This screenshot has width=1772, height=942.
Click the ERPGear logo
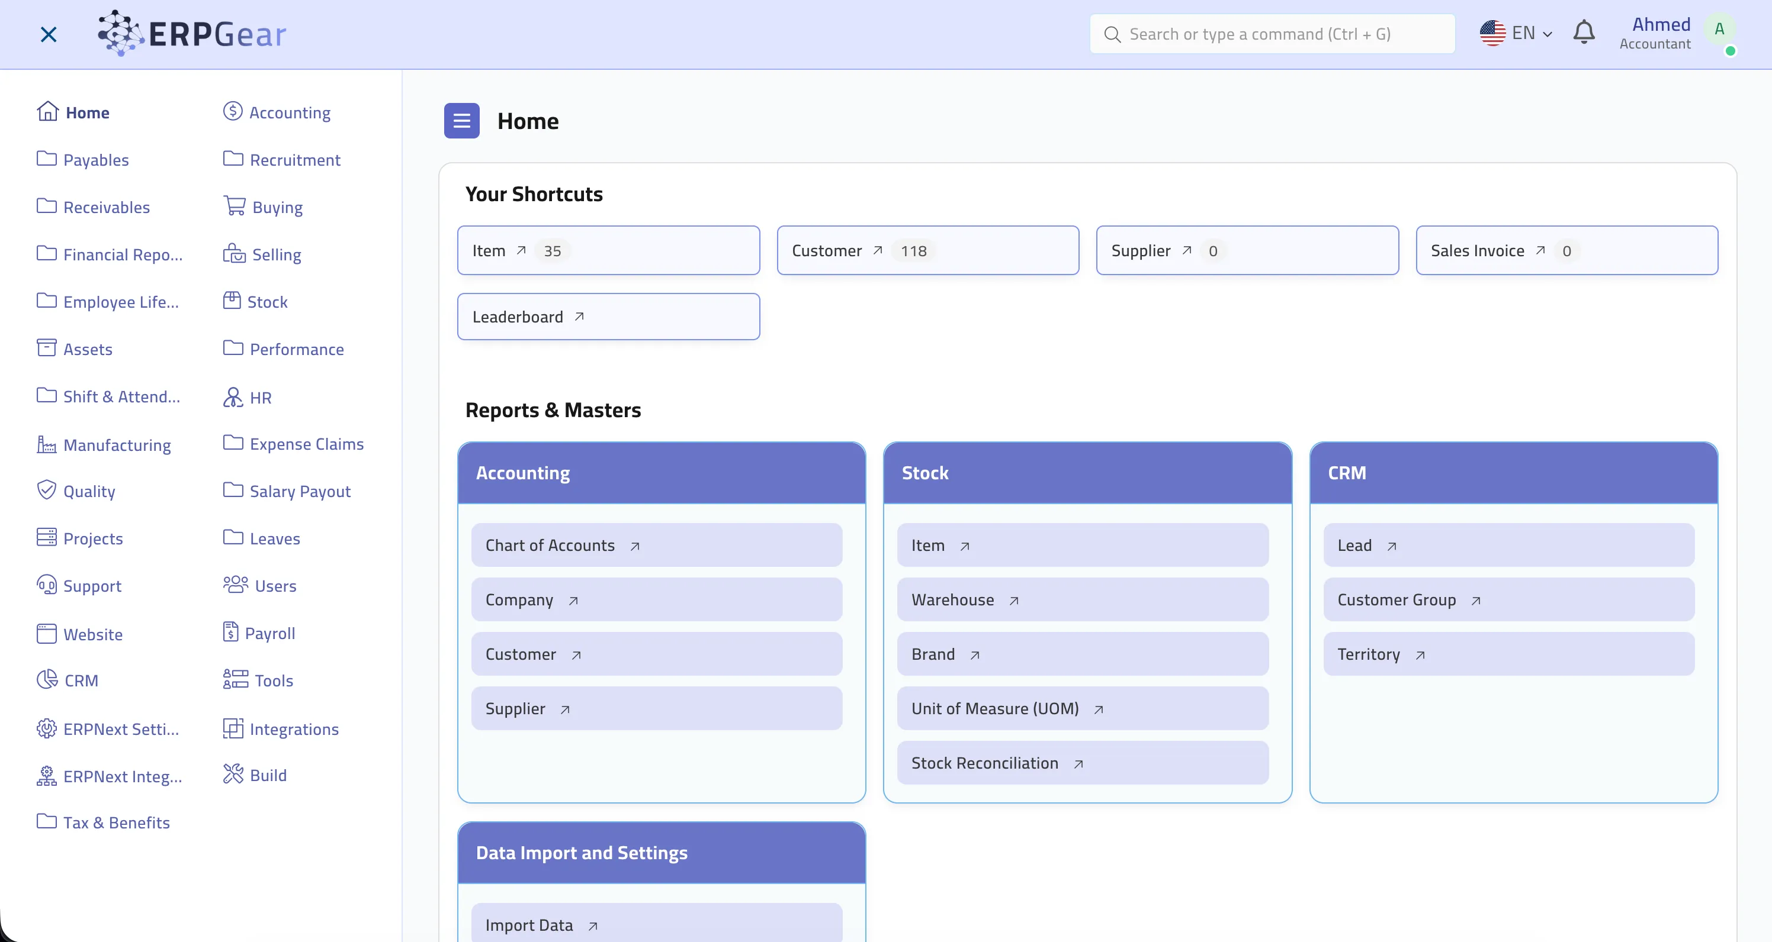(x=192, y=33)
